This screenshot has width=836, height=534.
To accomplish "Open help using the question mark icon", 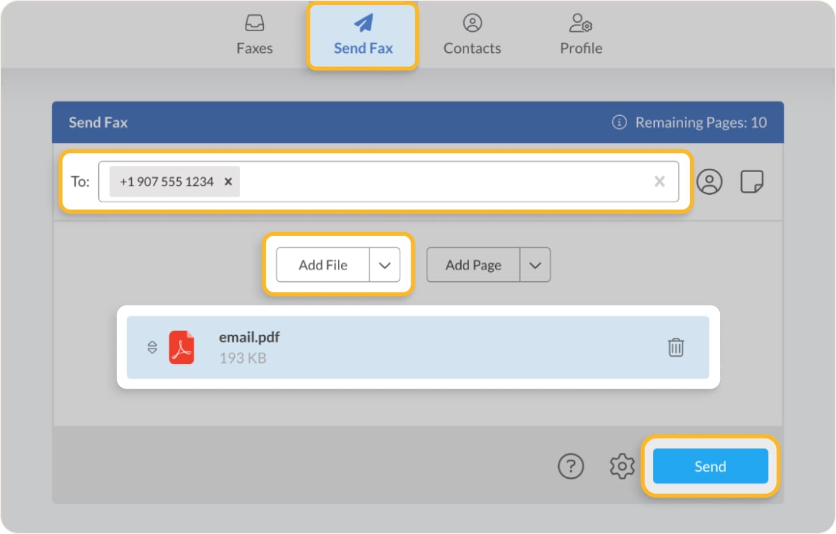I will click(571, 466).
